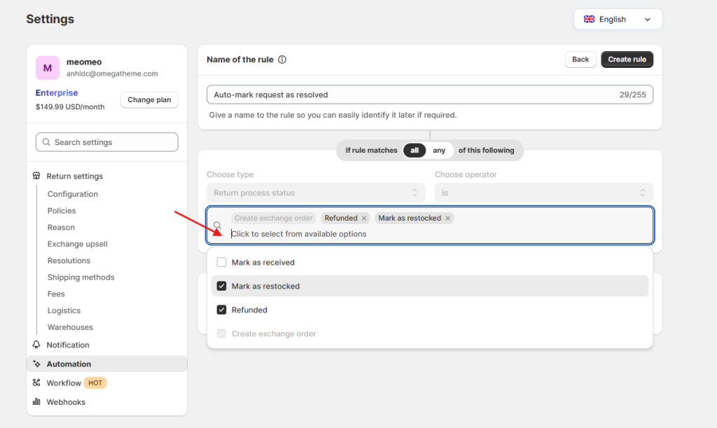Uncheck the Mark as restocked option
The height and width of the screenshot is (428, 717).
221,286
